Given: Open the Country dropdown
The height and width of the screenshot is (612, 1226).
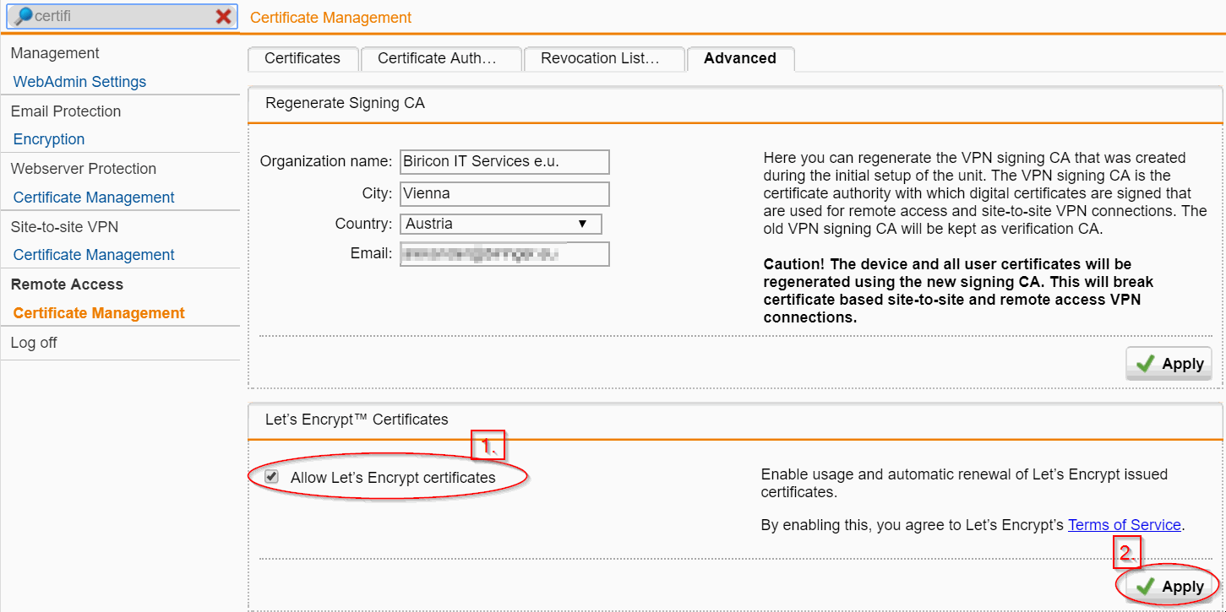Looking at the screenshot, I should tap(500, 224).
